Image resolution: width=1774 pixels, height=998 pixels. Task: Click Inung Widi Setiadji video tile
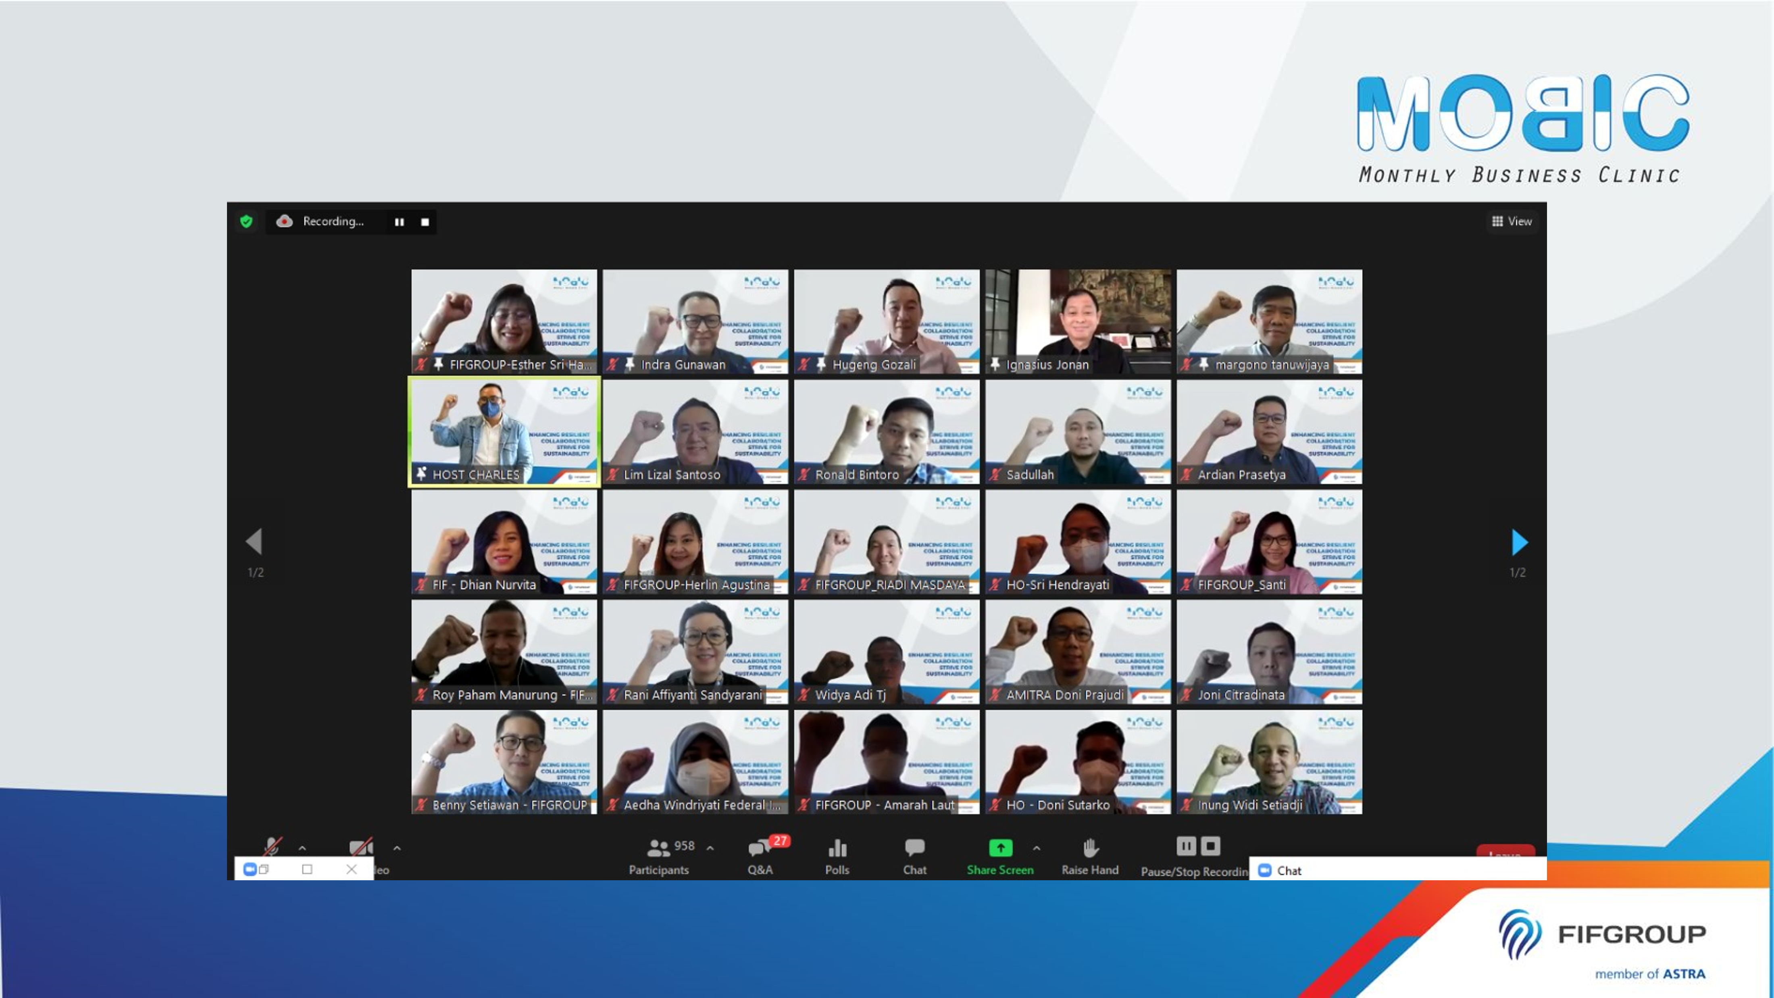coord(1269,763)
